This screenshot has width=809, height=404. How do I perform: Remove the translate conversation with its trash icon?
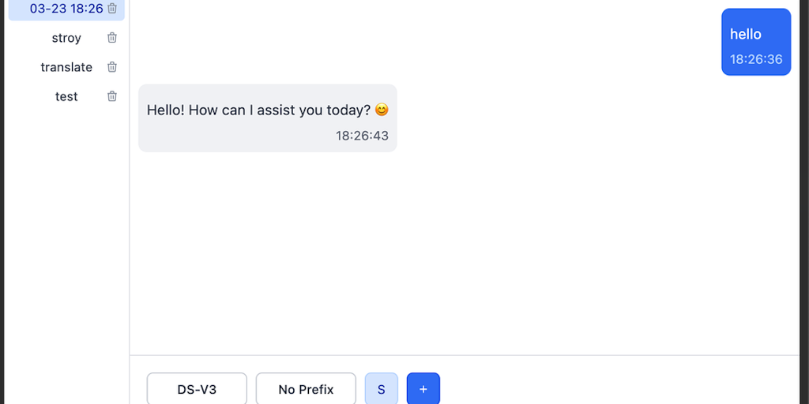tap(112, 67)
